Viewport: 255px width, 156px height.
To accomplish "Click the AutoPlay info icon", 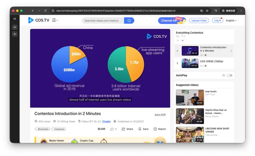I will [223, 75].
